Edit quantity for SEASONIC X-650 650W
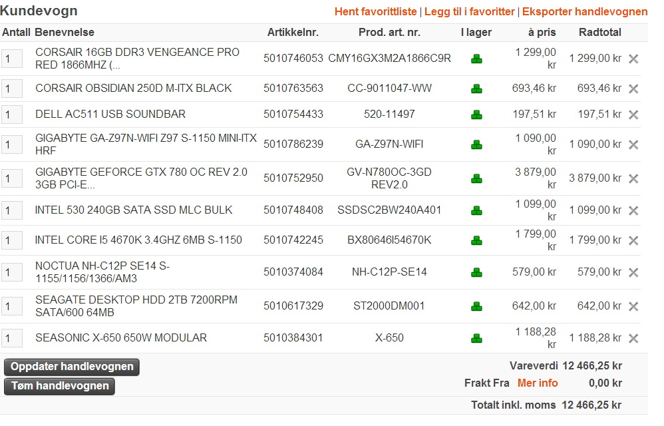The height and width of the screenshot is (426, 664). [12, 338]
